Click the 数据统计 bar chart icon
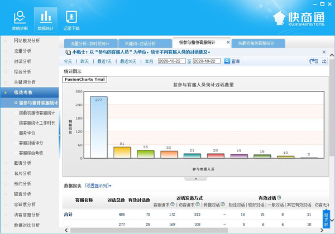 (x=45, y=18)
